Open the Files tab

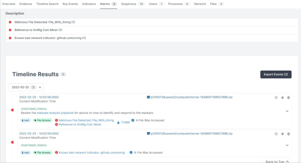217,4
